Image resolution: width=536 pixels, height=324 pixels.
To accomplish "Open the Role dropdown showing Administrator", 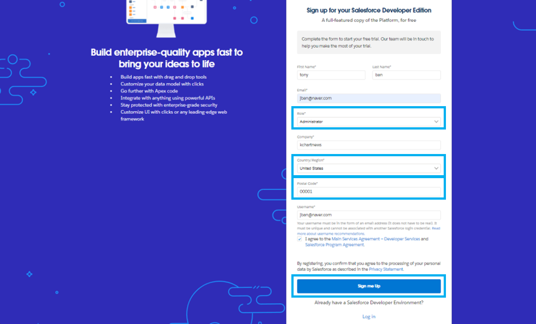I will (369, 122).
